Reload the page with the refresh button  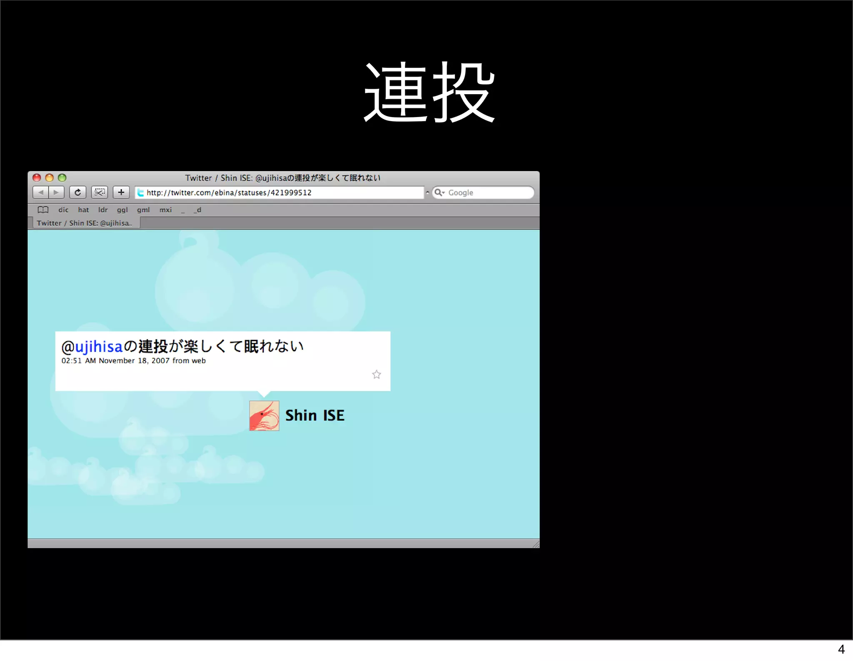point(77,192)
